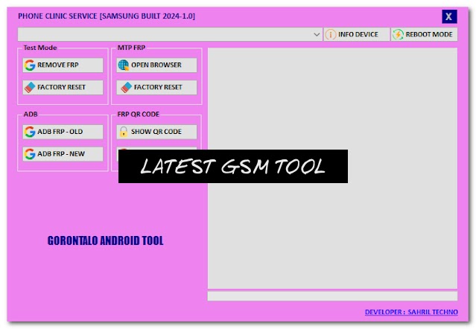Screen dimensions: 476x329
Task: Click FACTORY RESET label under MTP FRP
Action: tap(158, 87)
